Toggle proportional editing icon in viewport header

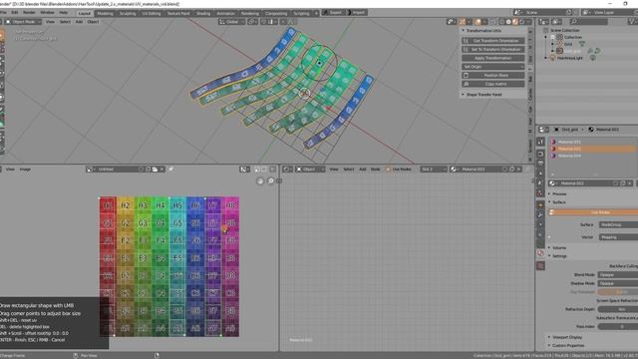pos(283,22)
